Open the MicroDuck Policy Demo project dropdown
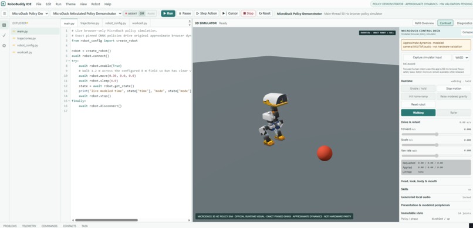Viewport: 473px width, 228px height. [29, 13]
